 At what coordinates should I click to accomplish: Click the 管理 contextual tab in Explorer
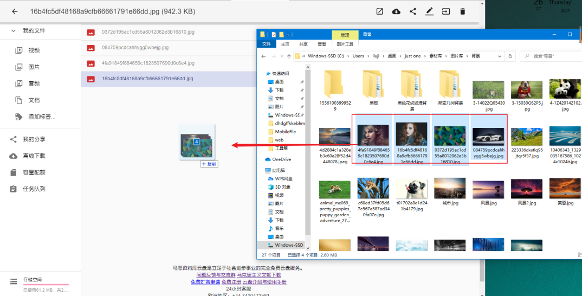tap(345, 35)
